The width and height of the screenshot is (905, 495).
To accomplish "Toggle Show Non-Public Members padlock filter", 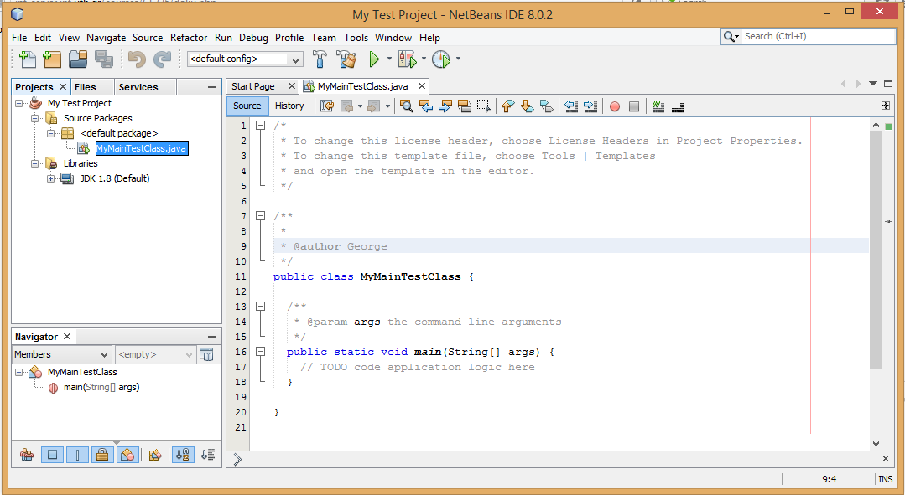I will (101, 455).
